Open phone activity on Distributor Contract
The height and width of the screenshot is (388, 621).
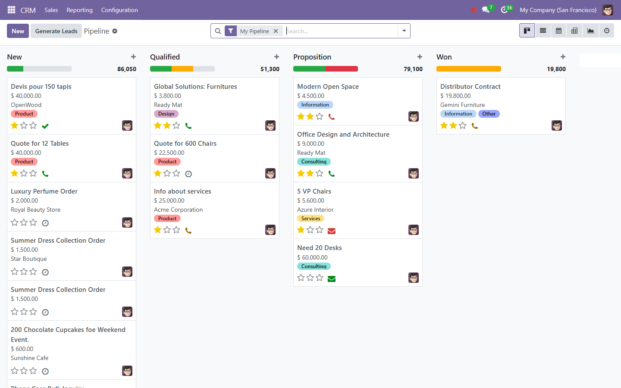coord(475,126)
